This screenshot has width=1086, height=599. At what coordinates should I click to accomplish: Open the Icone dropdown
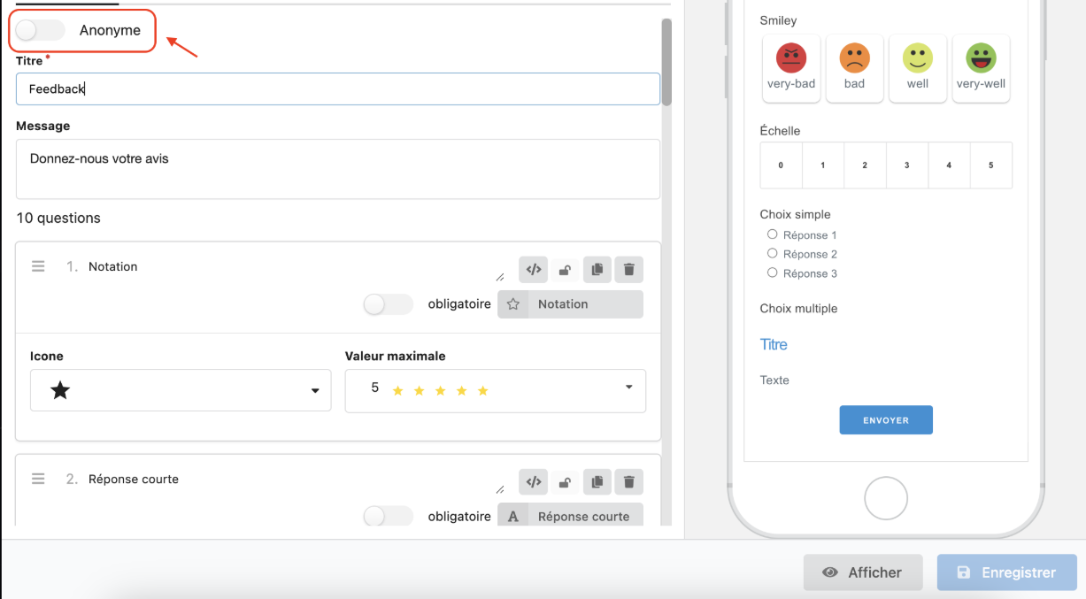coord(181,390)
